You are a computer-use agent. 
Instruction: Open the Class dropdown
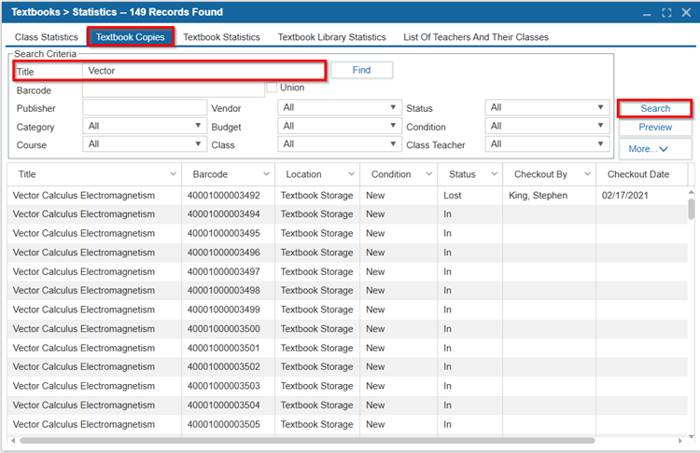point(340,144)
